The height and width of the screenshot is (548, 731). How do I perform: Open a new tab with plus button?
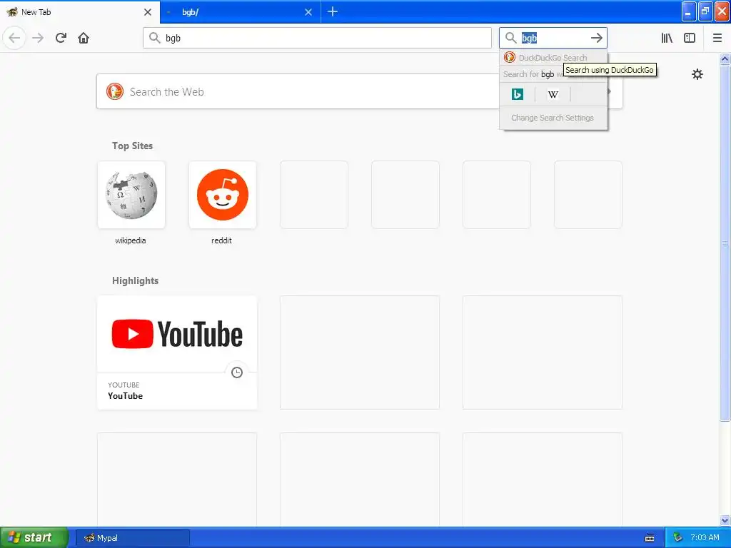pos(333,11)
